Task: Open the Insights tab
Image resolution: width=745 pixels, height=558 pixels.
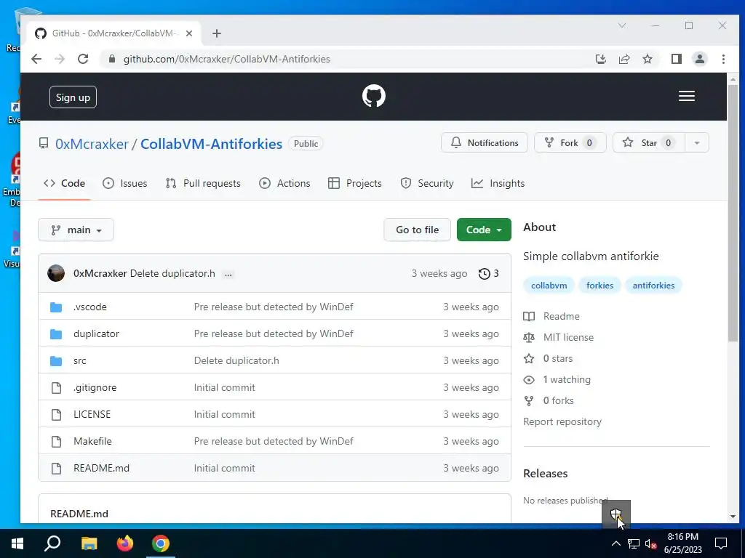Action: pyautogui.click(x=498, y=183)
